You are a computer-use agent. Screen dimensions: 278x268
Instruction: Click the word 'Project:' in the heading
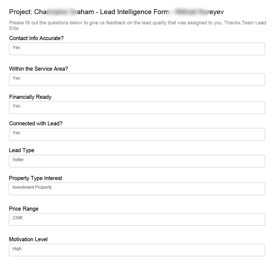pos(21,12)
